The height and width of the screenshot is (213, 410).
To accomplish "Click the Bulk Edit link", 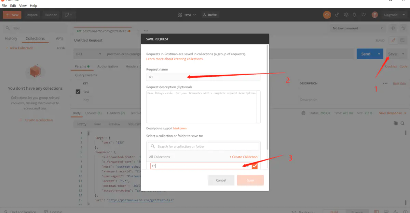I will tap(399, 83).
